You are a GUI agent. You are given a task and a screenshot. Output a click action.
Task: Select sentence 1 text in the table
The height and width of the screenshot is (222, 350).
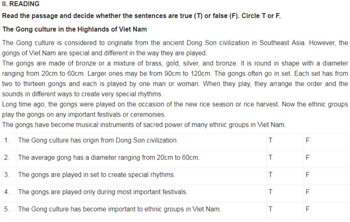pos(98,140)
